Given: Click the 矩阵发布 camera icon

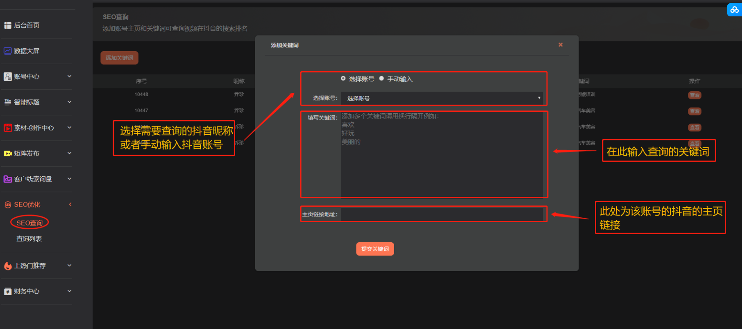Looking at the screenshot, I should [x=8, y=153].
